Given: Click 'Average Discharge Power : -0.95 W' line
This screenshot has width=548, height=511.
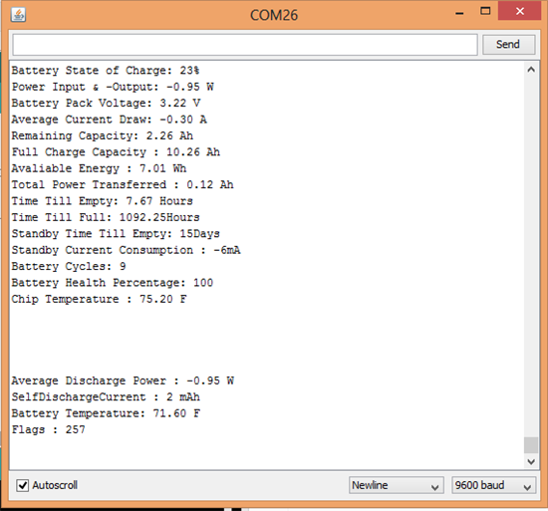Looking at the screenshot, I should [x=123, y=381].
